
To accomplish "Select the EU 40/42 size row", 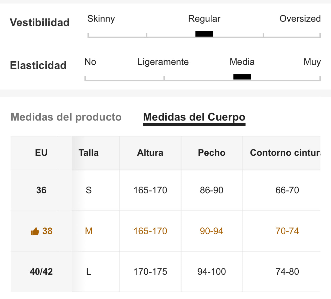I will [165, 272].
